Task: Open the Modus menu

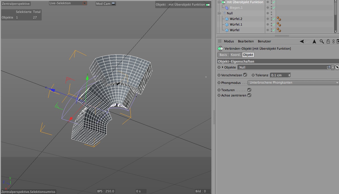Action: pos(229,41)
